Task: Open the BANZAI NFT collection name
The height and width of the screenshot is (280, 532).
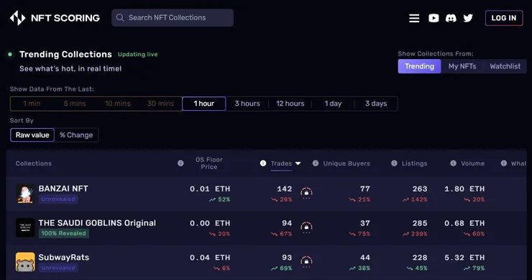Action: pyautogui.click(x=63, y=189)
